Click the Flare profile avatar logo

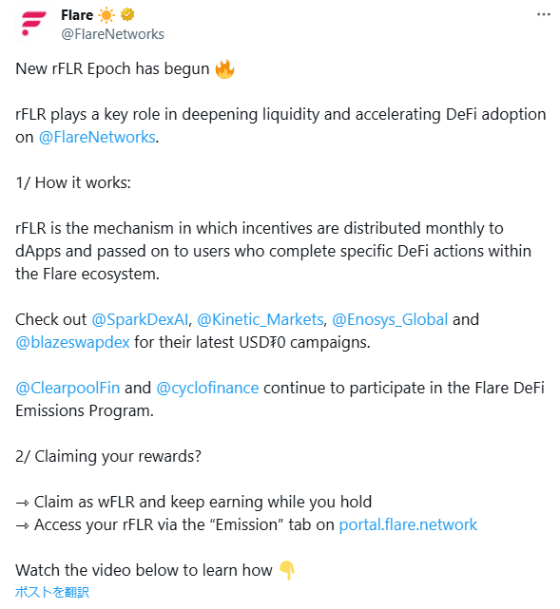click(34, 24)
